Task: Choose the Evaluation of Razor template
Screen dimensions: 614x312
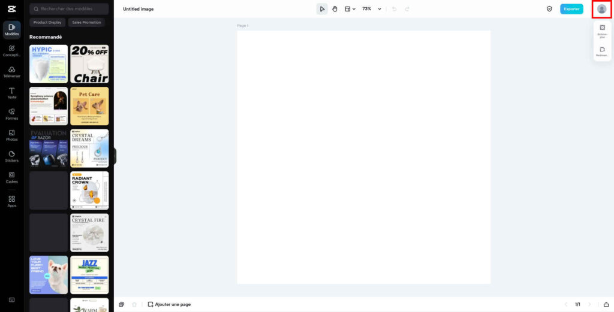Action: pos(49,148)
